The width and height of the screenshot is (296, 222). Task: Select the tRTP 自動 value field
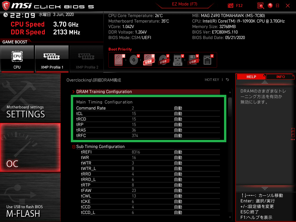(x=178, y=185)
